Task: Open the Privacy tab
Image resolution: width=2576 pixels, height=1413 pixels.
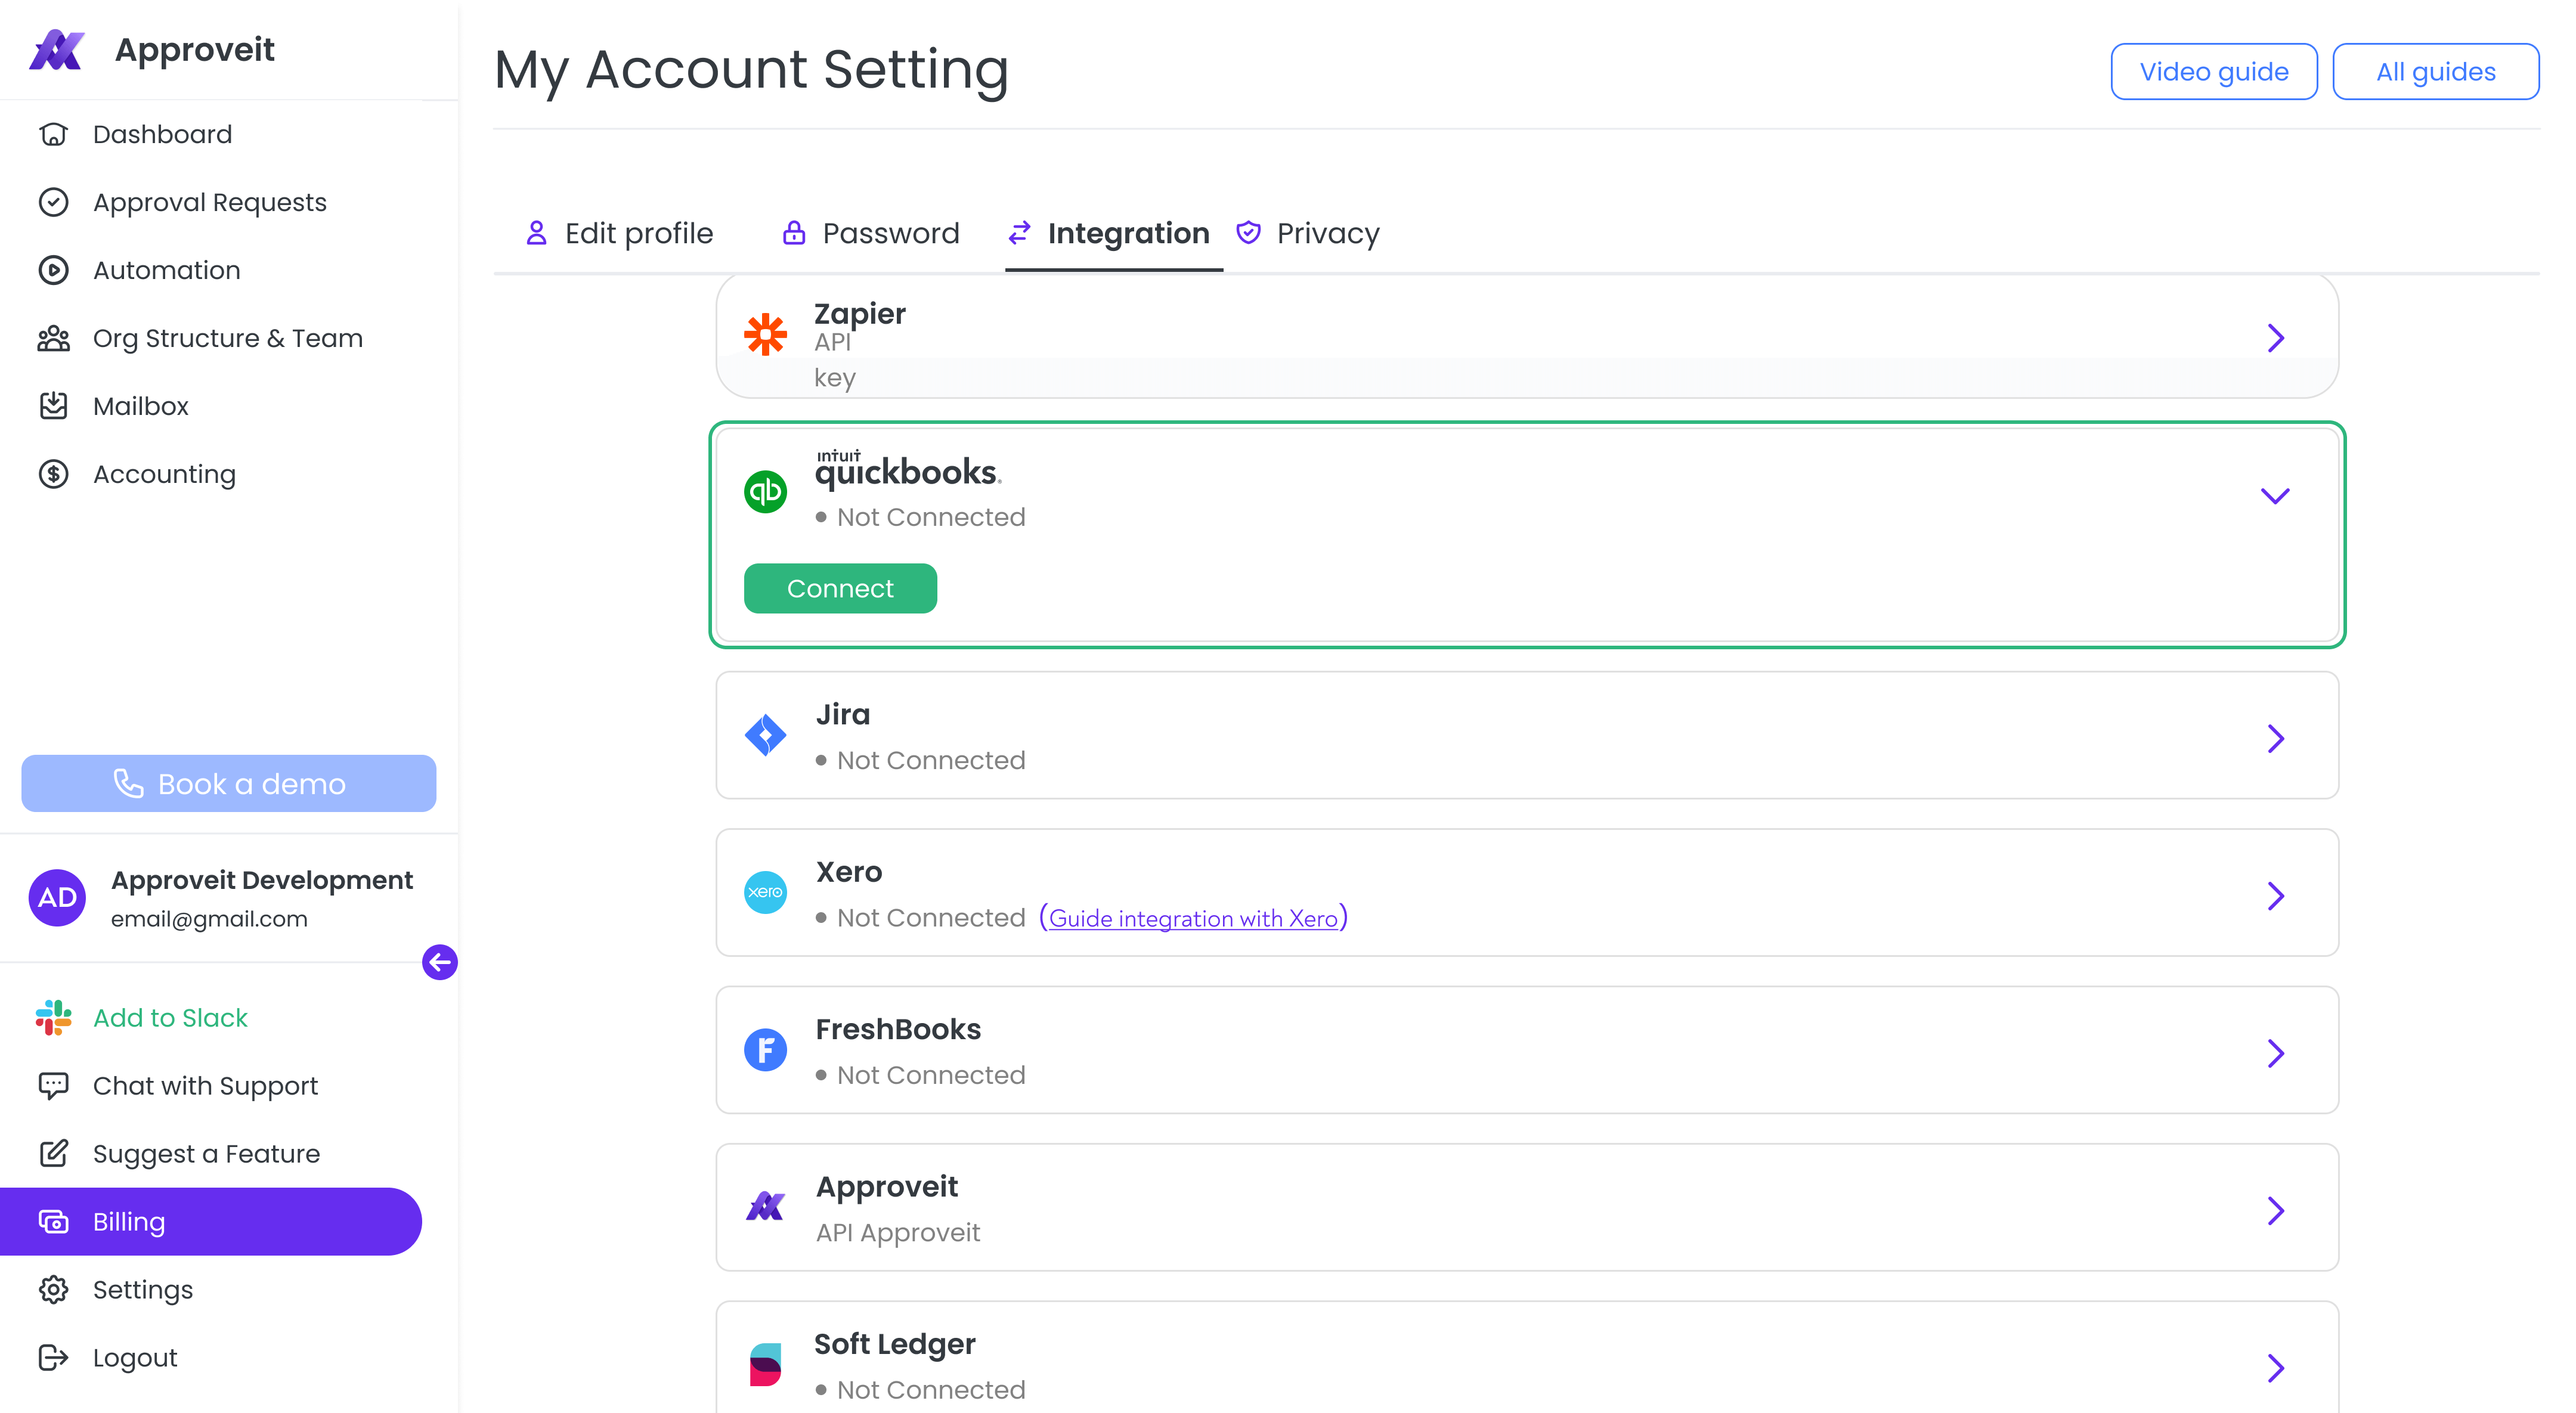Action: [1308, 233]
